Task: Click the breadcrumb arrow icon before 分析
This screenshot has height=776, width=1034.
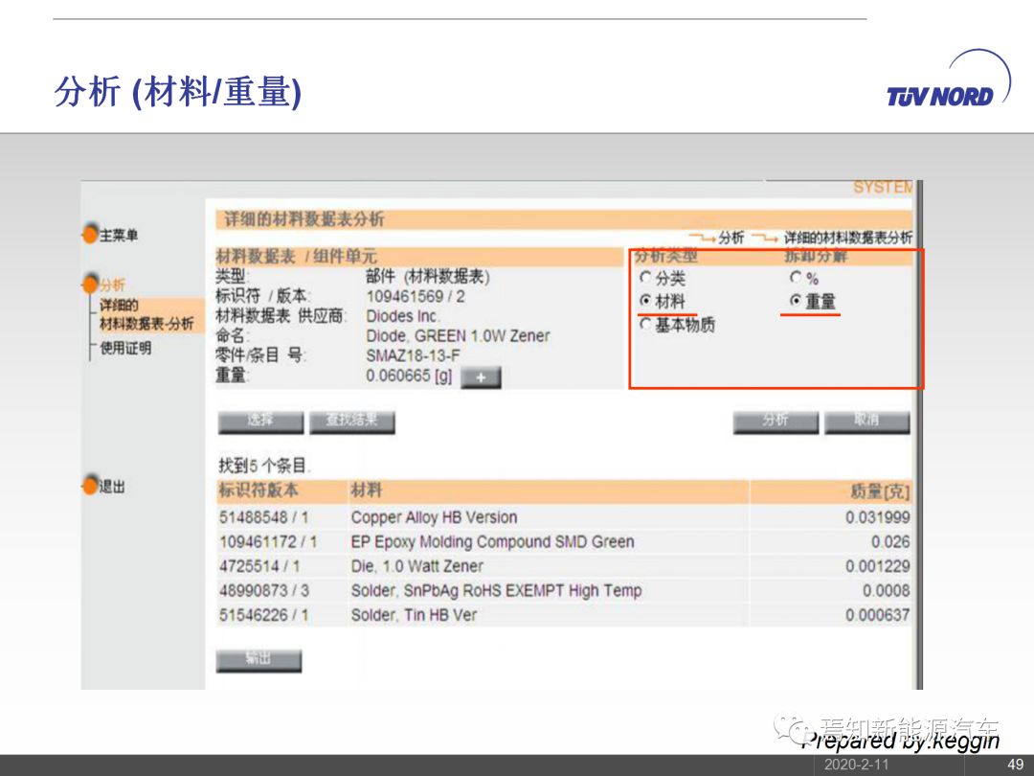Action: pos(702,238)
